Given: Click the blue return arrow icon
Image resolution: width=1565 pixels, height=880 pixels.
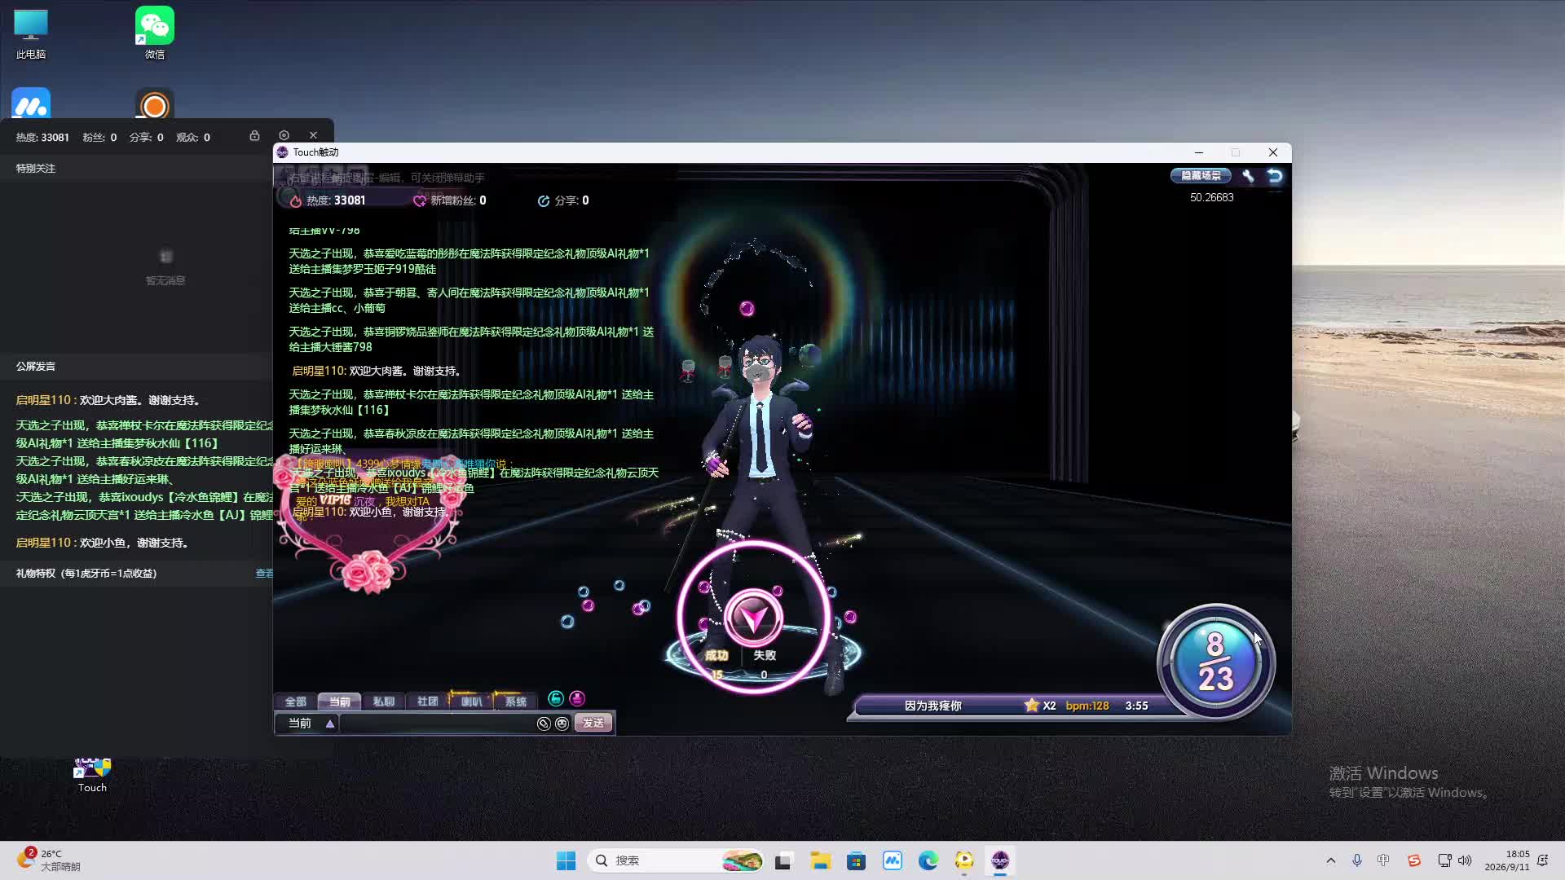Looking at the screenshot, I should (1275, 175).
